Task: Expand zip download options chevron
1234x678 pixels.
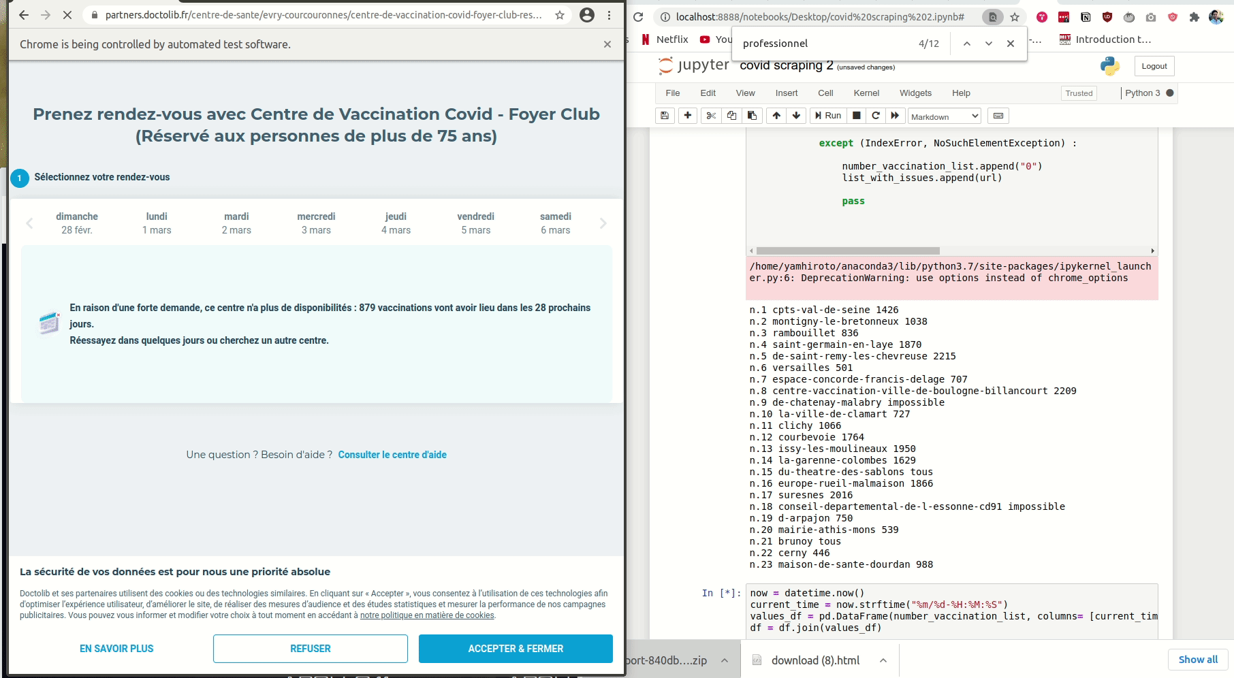Action: (x=725, y=660)
